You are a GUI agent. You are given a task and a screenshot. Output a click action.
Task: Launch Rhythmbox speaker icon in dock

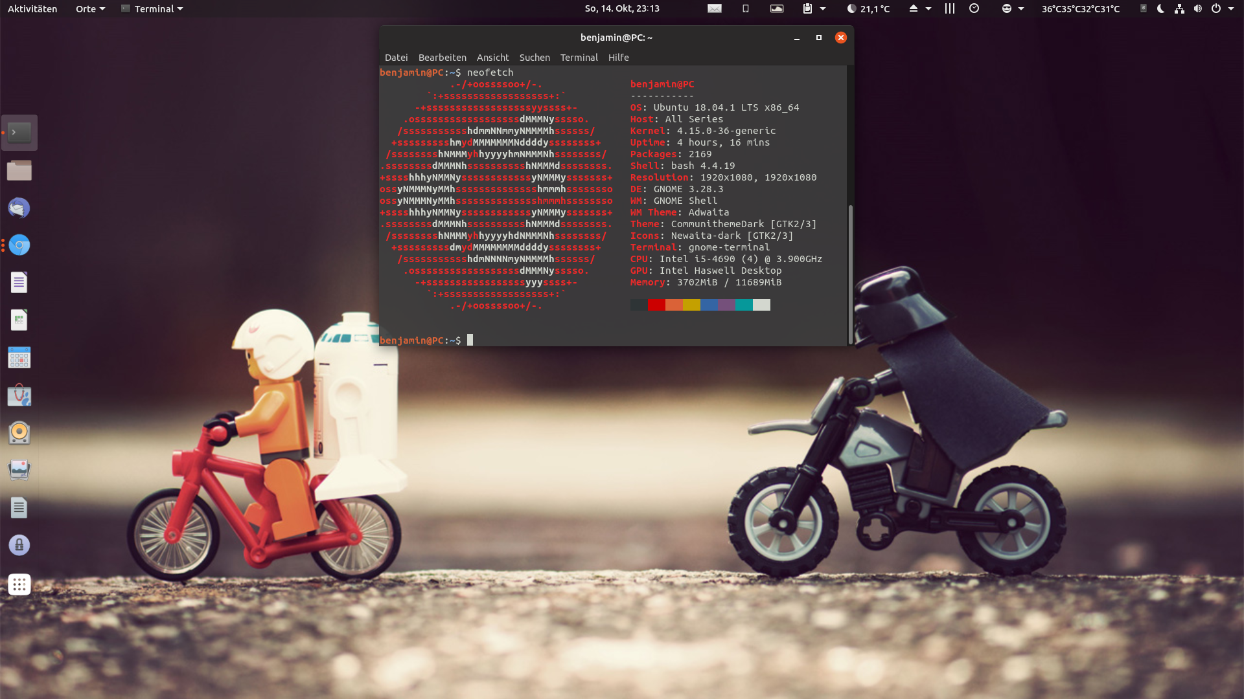(x=19, y=433)
